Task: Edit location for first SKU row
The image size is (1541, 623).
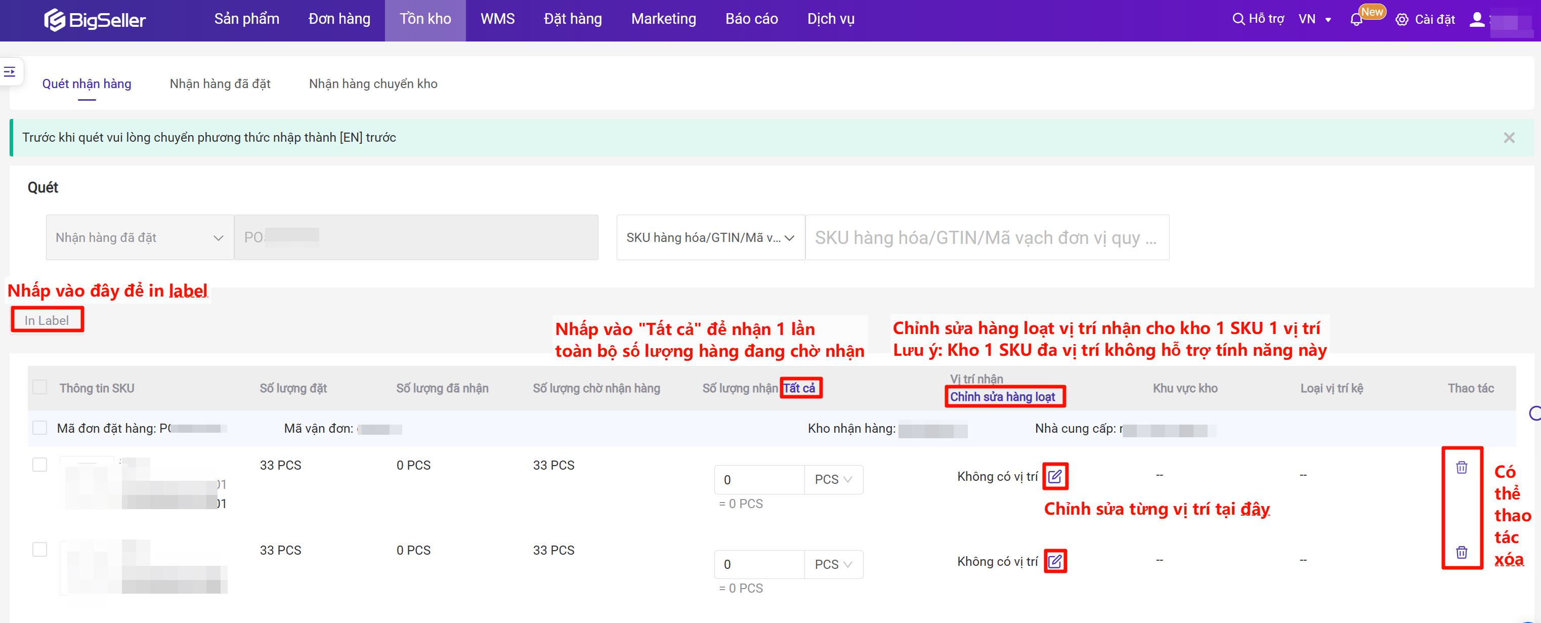Action: [1055, 476]
